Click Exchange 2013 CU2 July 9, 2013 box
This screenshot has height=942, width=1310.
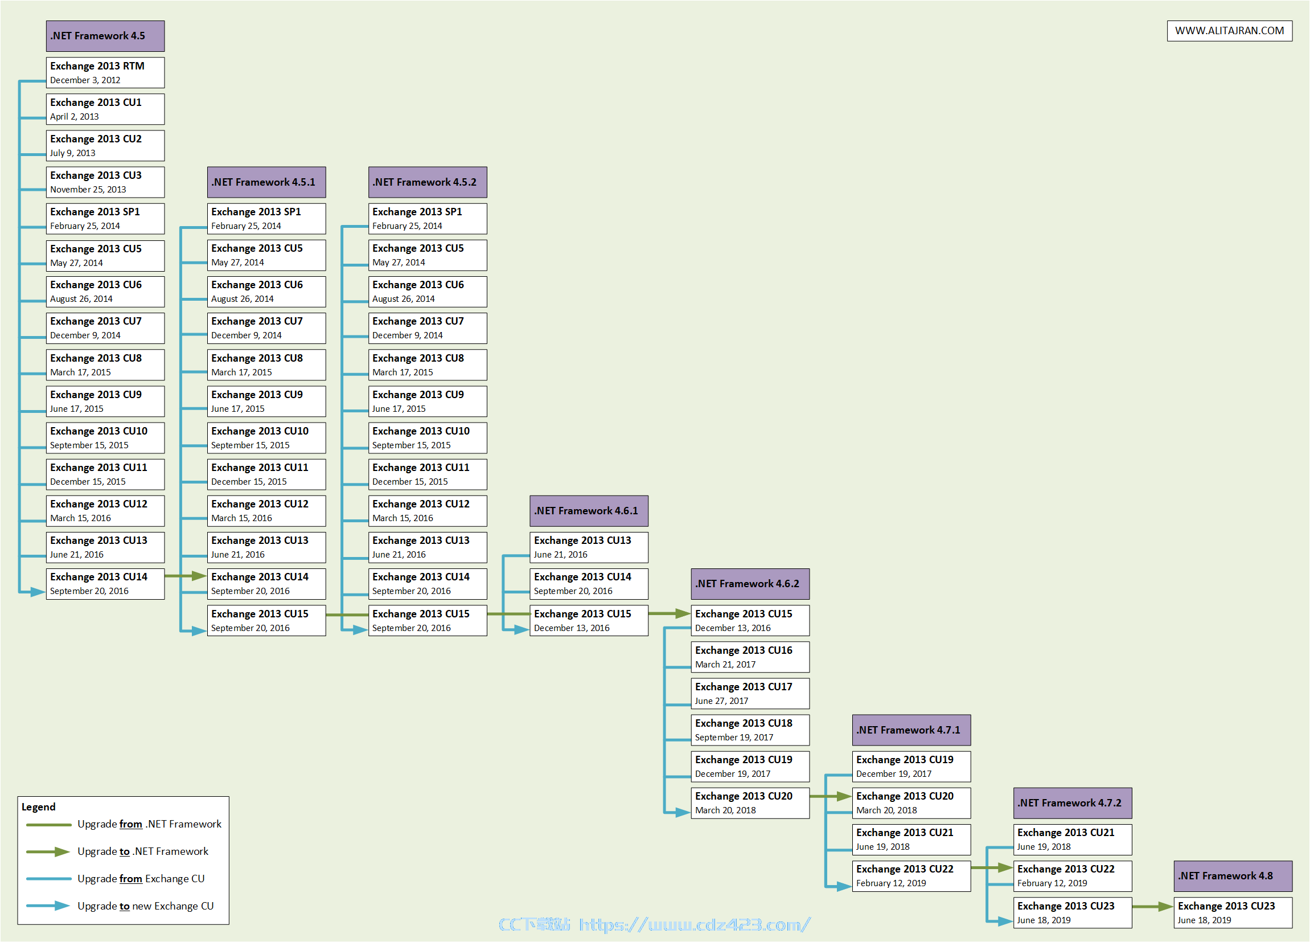[x=105, y=145]
